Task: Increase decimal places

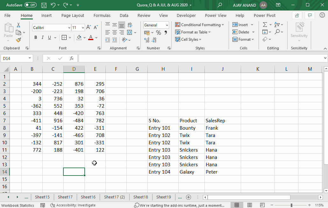Action: coord(147,39)
